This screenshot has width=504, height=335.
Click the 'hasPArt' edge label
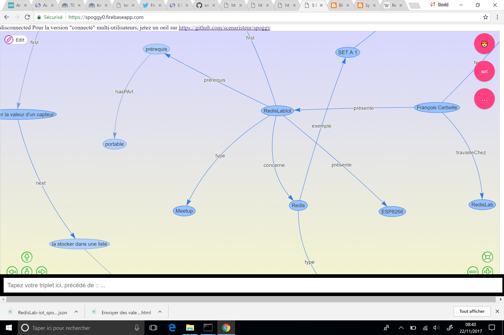click(x=124, y=92)
